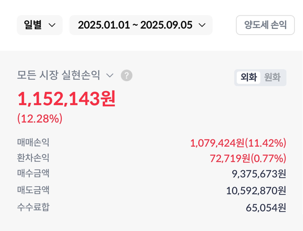Screen dimensions: 303x231
Task: Click the 매매손익 row label
Action: tap(33, 142)
